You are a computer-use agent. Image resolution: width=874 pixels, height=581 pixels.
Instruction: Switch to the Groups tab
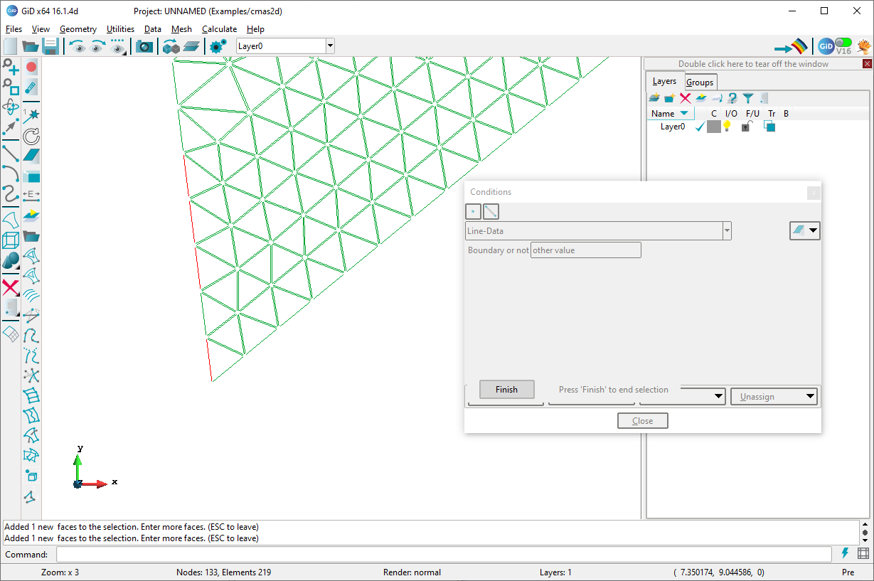[700, 82]
